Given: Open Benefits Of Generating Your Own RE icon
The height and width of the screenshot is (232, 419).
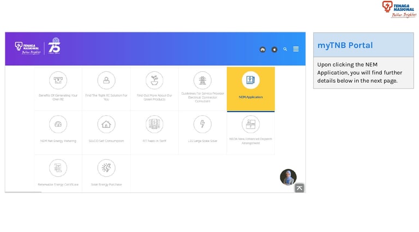Looking at the screenshot, I should click(58, 80).
